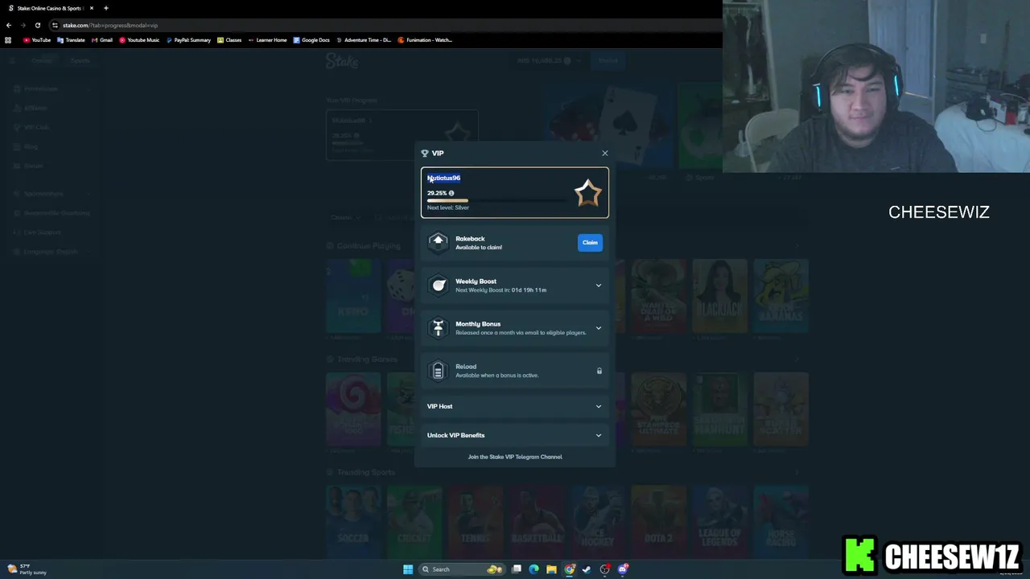
Task: Expand the Unlock VIP Benefits section
Action: tap(515, 435)
